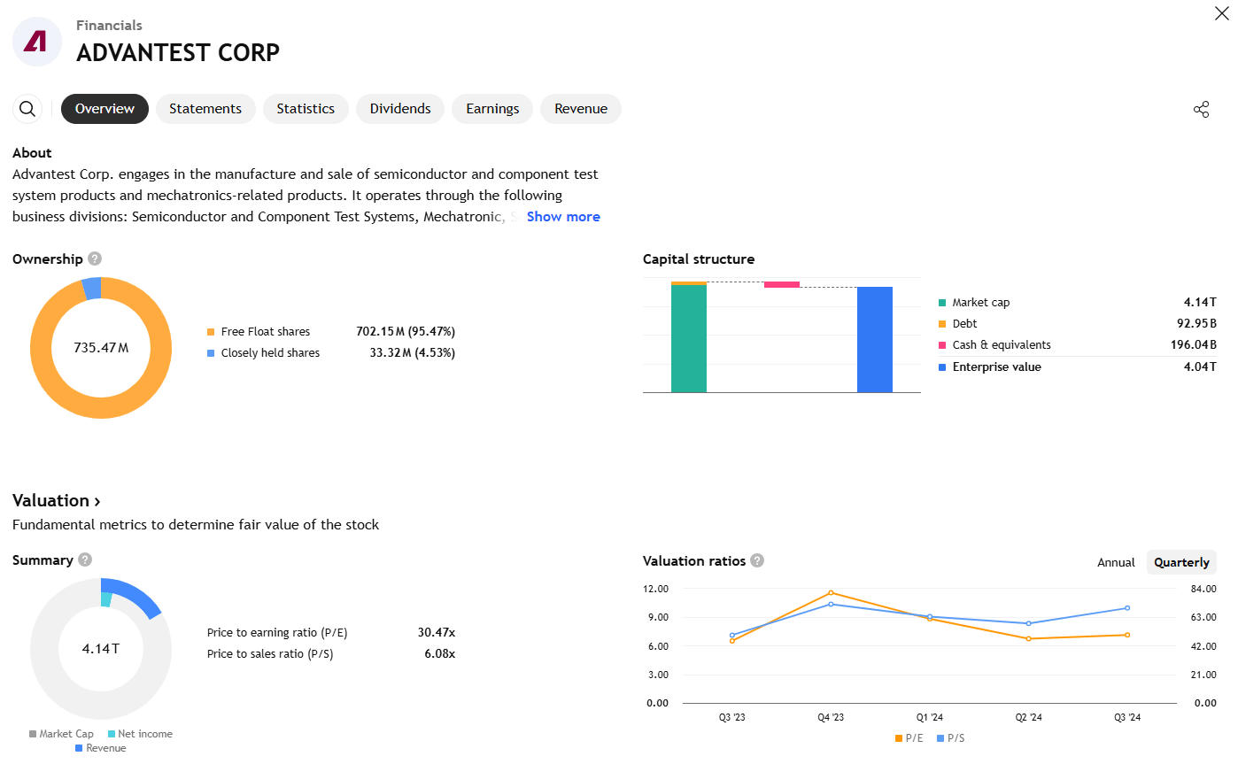Switch to the Revenue tab
The height and width of the screenshot is (764, 1238).
click(581, 109)
